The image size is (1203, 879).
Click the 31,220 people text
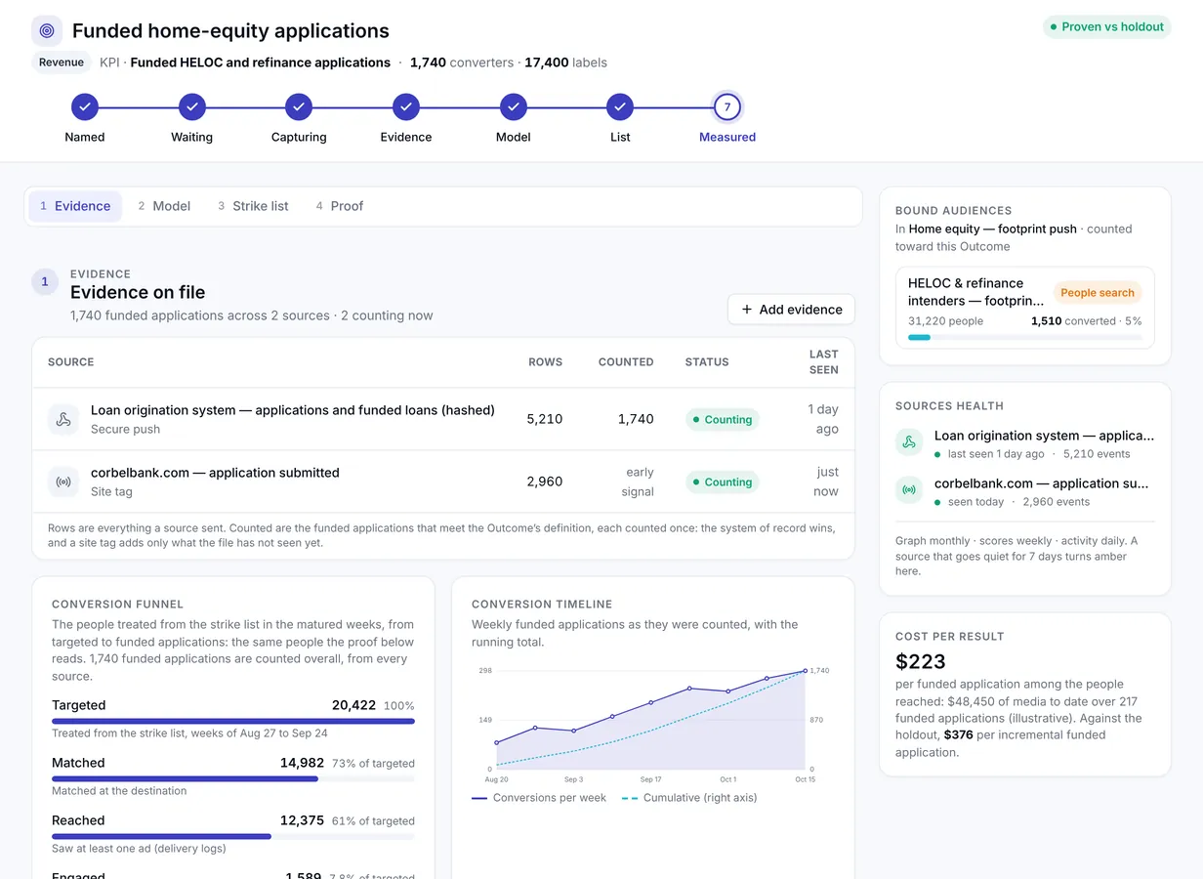coord(945,321)
